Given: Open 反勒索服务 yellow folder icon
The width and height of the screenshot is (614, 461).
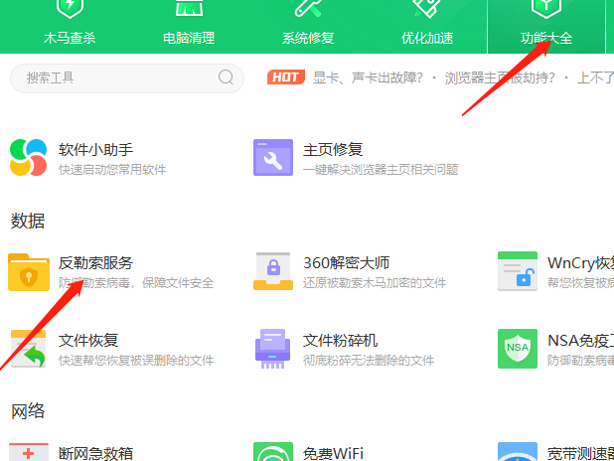Looking at the screenshot, I should [29, 272].
